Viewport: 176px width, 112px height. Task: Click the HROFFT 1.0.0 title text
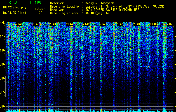pos(22,2)
